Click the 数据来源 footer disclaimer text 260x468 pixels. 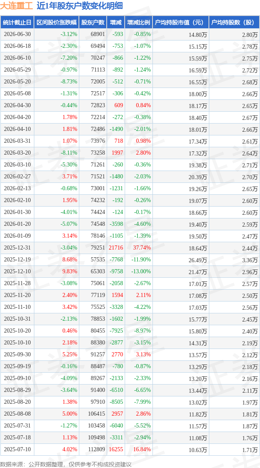tap(65, 464)
